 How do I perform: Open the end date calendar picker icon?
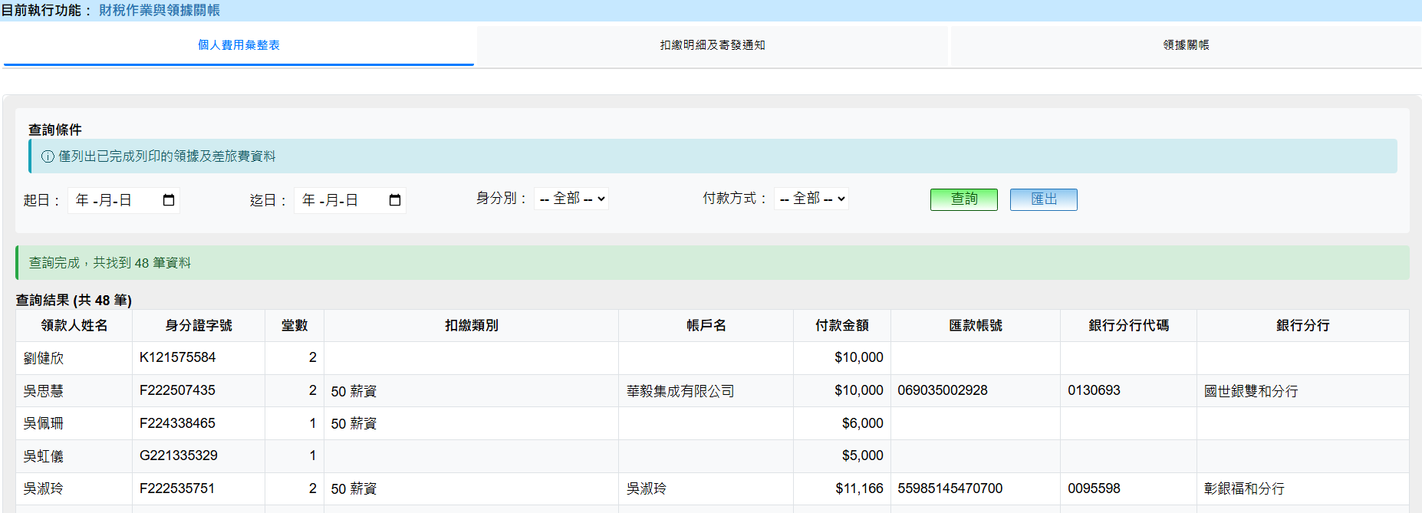395,200
